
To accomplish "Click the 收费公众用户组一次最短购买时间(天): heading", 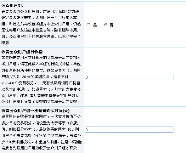I will coord(36,110).
